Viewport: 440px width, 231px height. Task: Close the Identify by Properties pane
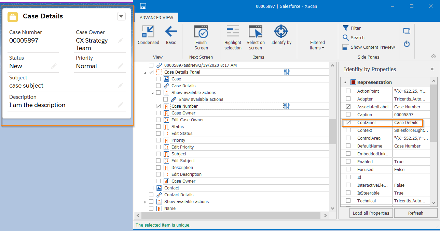click(x=432, y=69)
